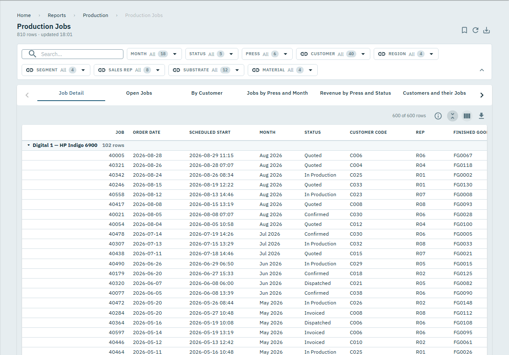Open the Material filter dropdown arrow
Screen dimensions: 509x355
click(x=310, y=70)
